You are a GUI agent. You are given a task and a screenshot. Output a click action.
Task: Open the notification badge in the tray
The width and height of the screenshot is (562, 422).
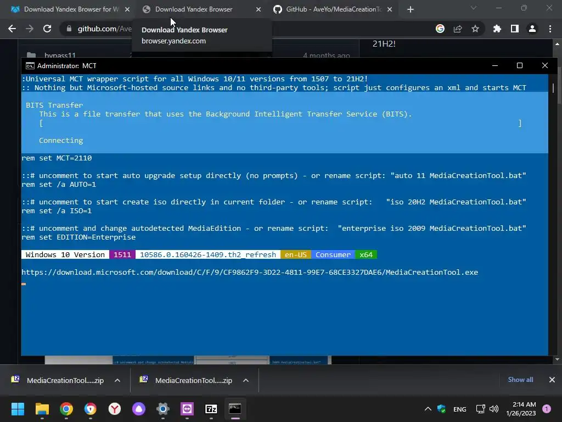click(x=547, y=409)
